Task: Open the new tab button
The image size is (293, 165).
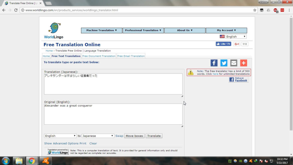Action: (x=48, y=3)
